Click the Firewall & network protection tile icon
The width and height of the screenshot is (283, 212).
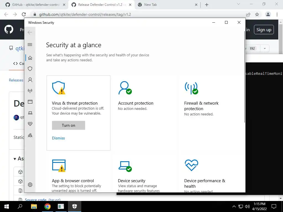[x=191, y=88]
